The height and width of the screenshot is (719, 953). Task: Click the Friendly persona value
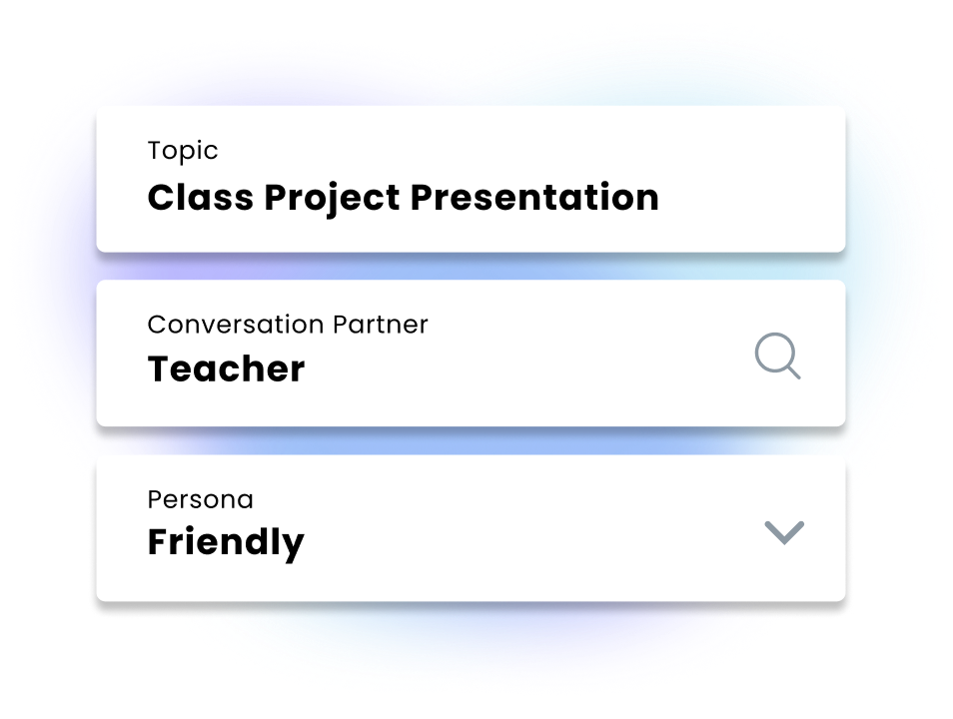pyautogui.click(x=226, y=542)
